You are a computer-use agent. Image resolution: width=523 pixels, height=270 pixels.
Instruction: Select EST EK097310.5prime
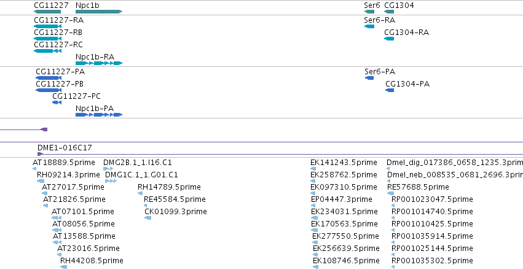pos(344,187)
